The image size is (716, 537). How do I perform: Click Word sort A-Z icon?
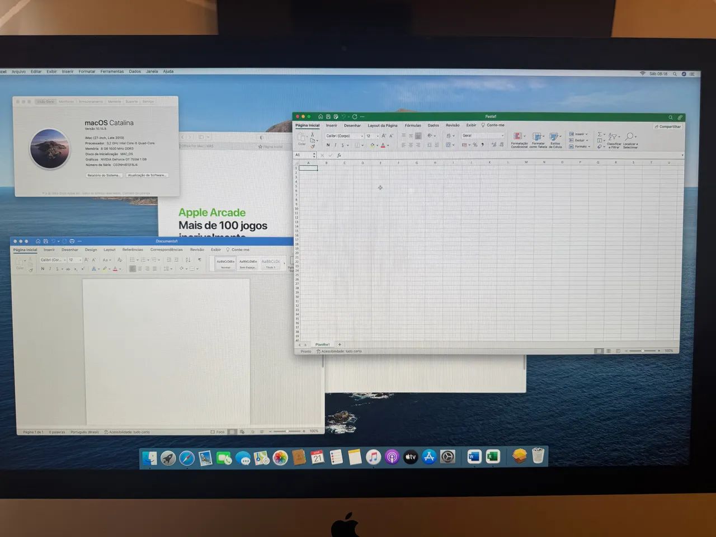(188, 260)
